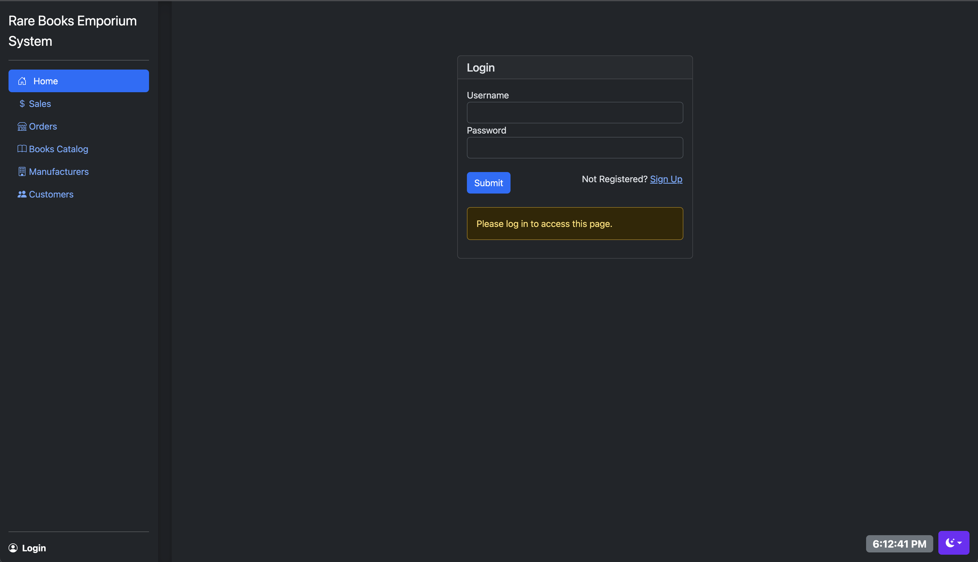
Task: Follow the Sign Up link
Action: pos(666,179)
